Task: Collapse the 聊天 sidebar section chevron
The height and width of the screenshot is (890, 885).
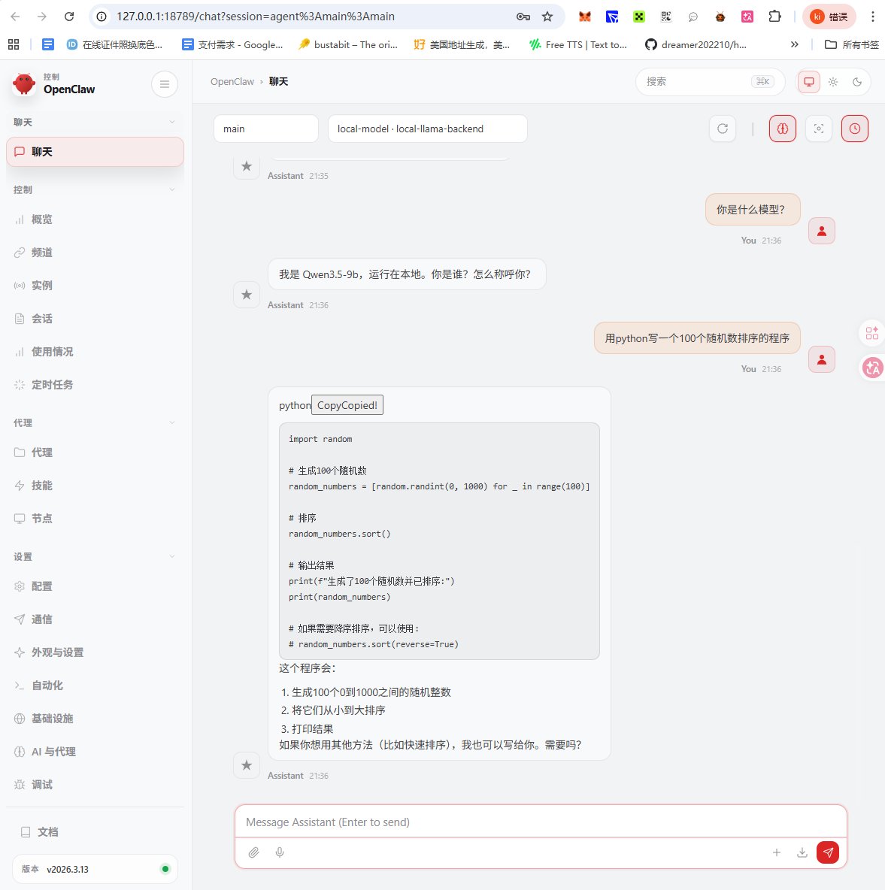Action: pyautogui.click(x=172, y=122)
